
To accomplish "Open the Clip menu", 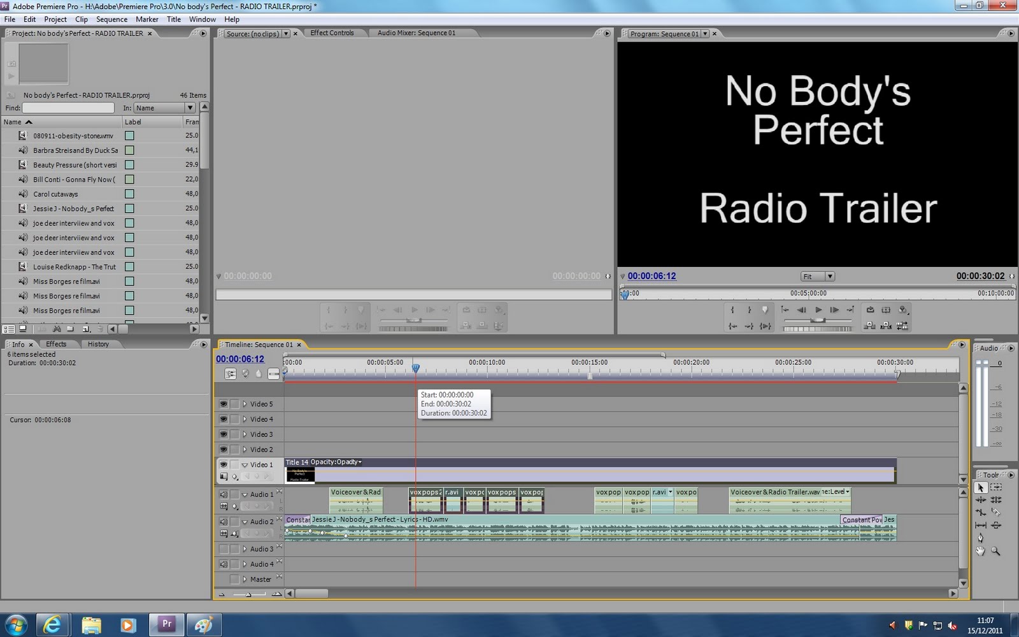I will click(82, 19).
